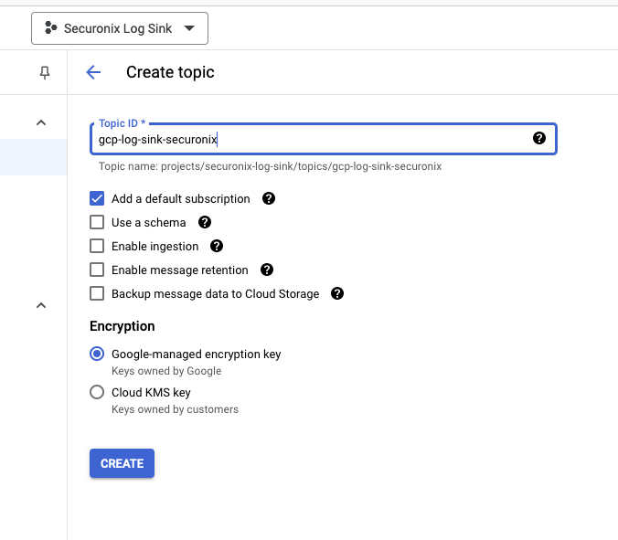Check the Enable ingestion option
The image size is (618, 540).
(97, 246)
